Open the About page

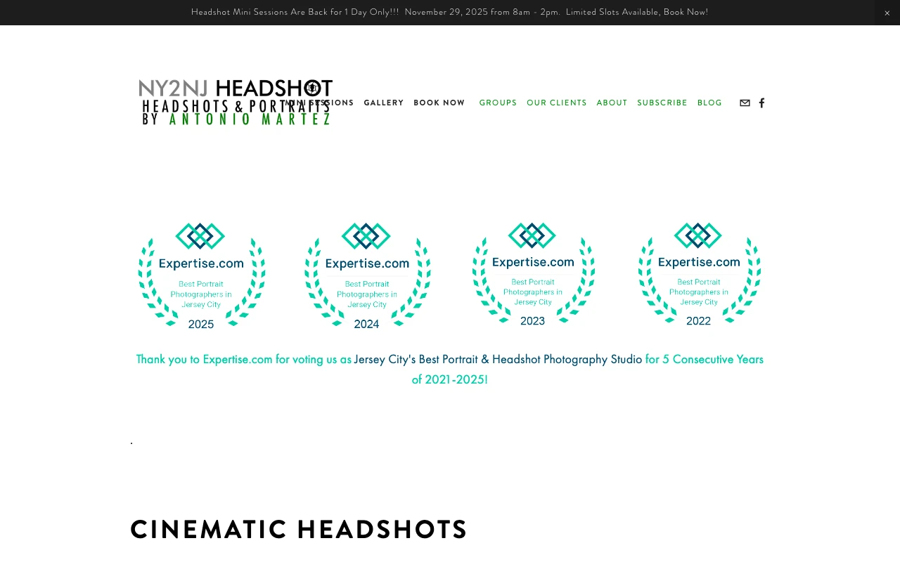pos(612,103)
